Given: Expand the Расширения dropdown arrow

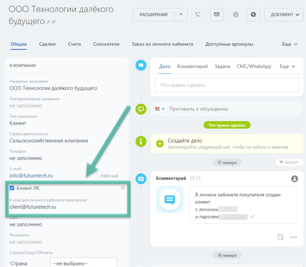Looking at the screenshot, I should click(181, 14).
